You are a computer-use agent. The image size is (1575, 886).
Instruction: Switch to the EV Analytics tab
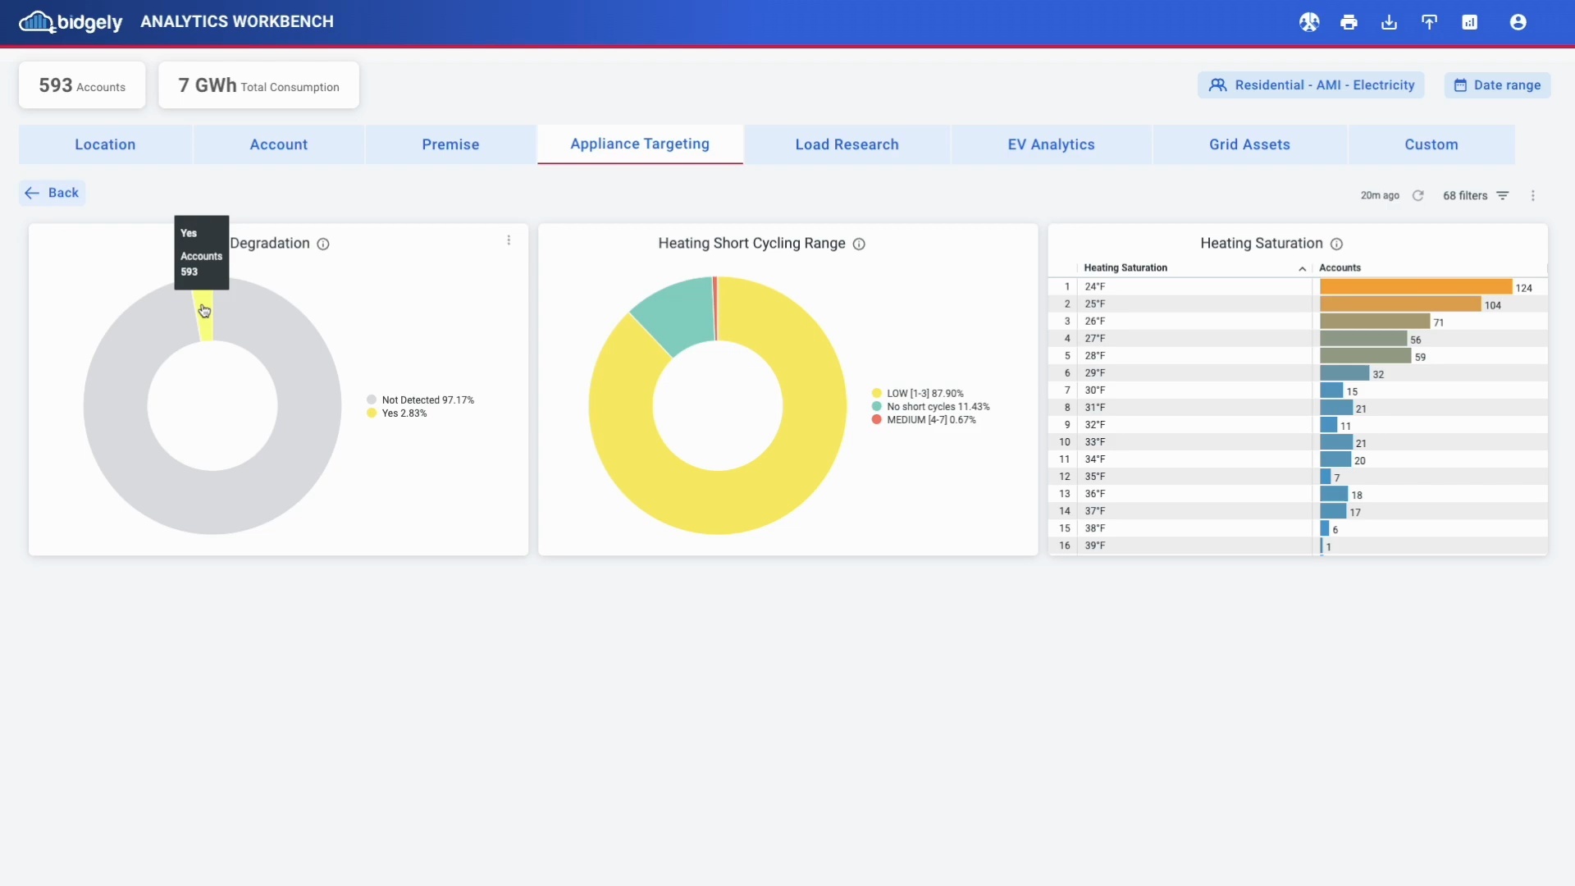click(x=1051, y=144)
